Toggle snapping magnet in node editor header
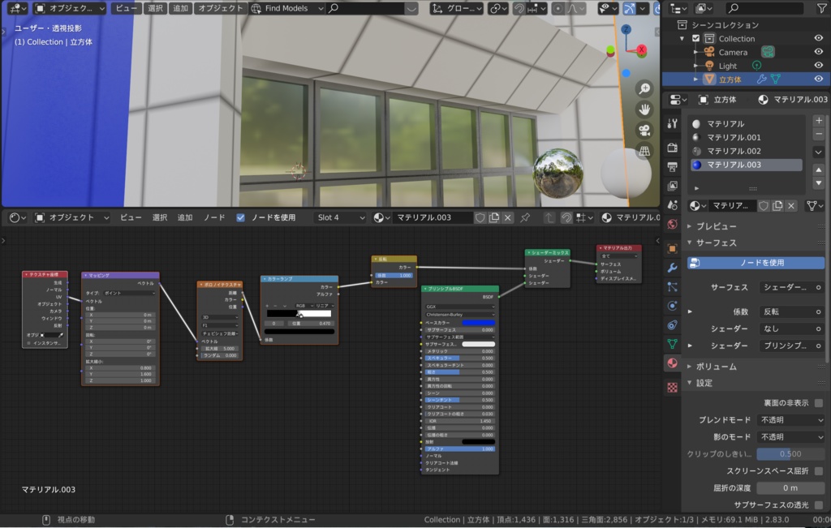831x528 pixels. (566, 217)
